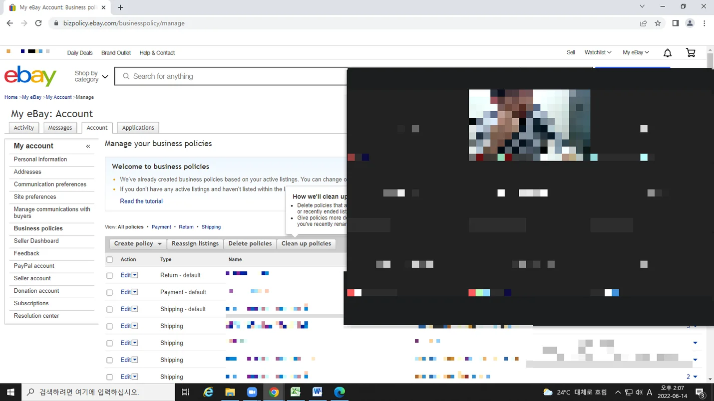
Task: Open a new browser tab
Action: (120, 7)
